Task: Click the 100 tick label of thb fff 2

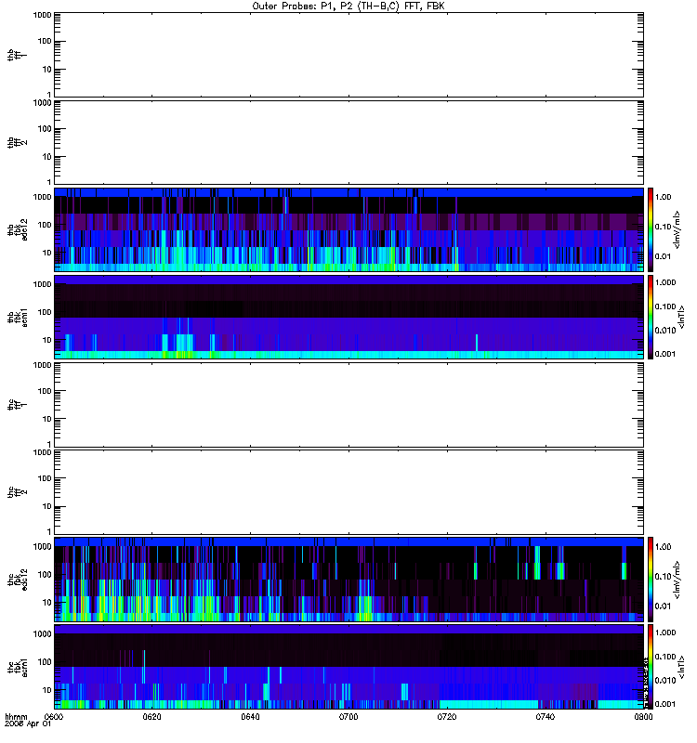Action: (45, 129)
